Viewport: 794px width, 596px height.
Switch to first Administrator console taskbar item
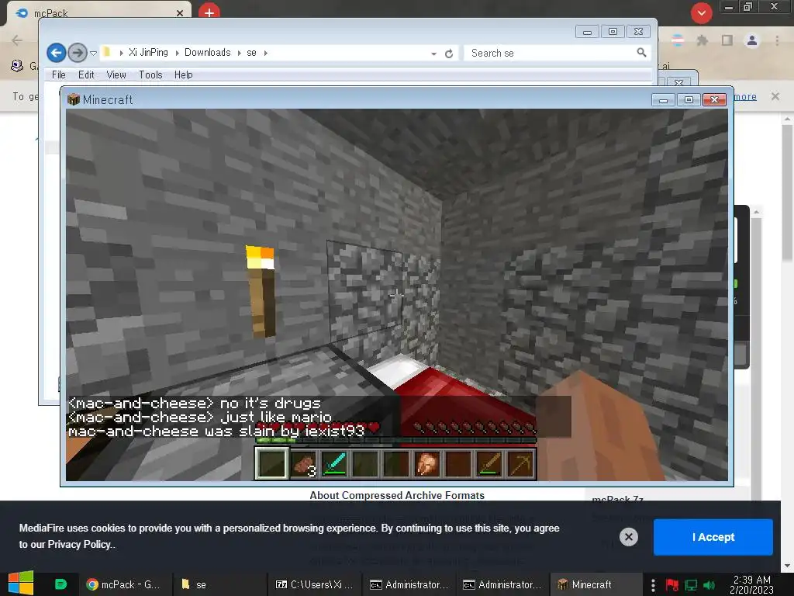click(409, 584)
